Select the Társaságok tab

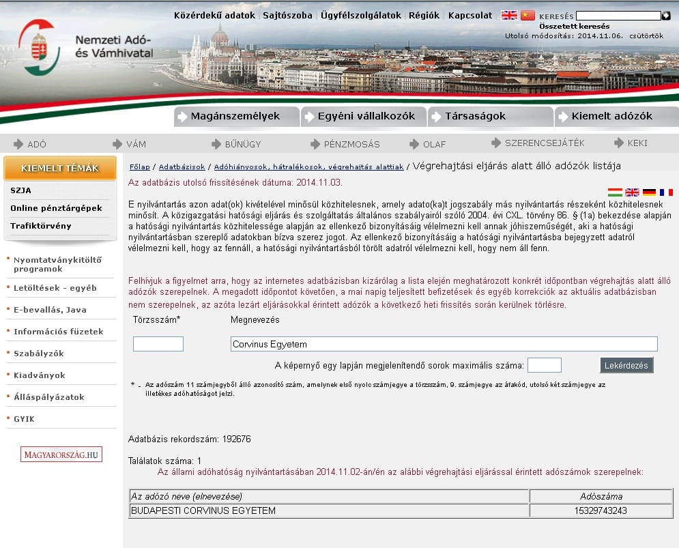click(x=490, y=116)
